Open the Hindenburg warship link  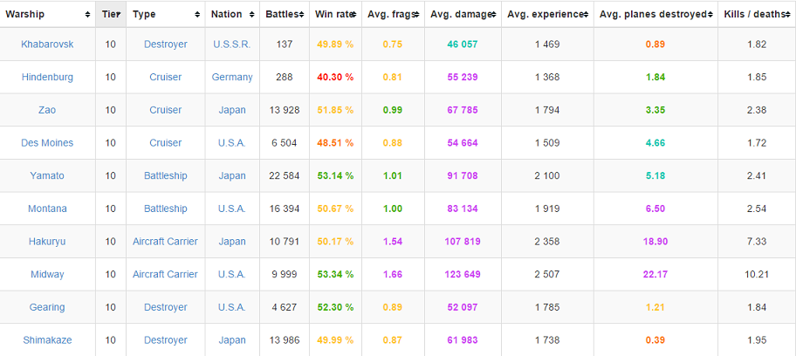pyautogui.click(x=47, y=77)
